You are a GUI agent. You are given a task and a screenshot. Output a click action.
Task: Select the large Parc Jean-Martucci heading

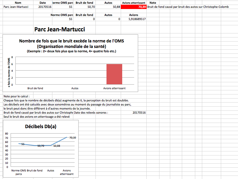point(59,29)
